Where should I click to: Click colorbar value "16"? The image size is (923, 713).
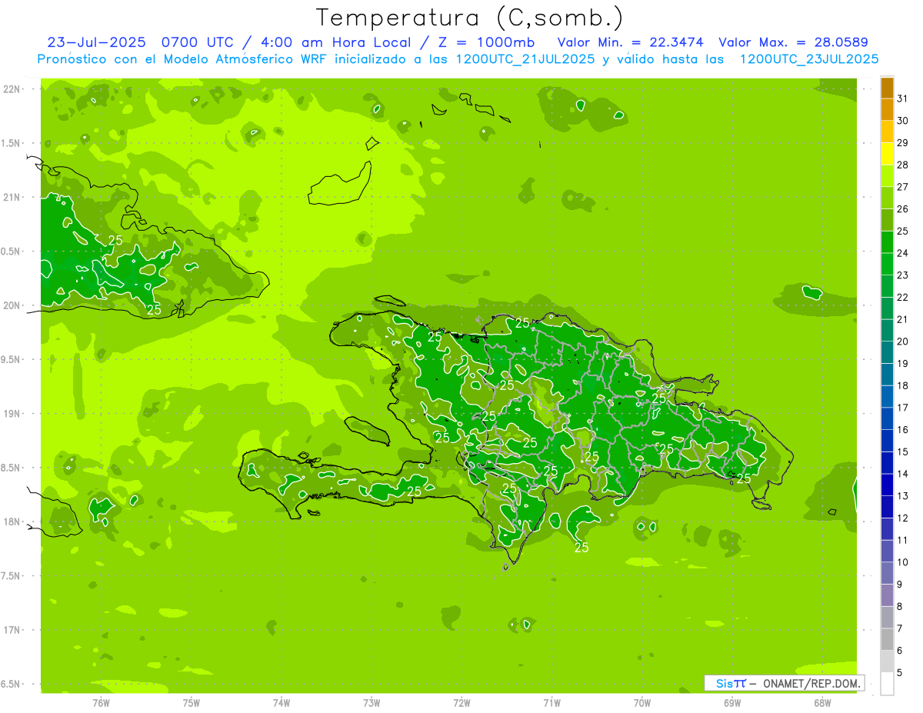pos(903,430)
